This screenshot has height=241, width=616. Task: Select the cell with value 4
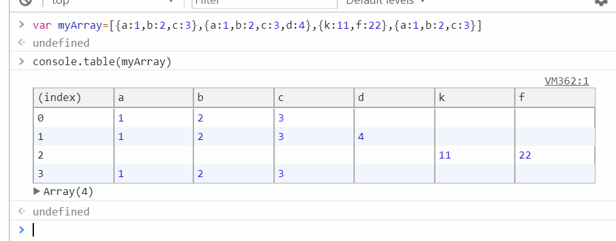pyautogui.click(x=394, y=137)
